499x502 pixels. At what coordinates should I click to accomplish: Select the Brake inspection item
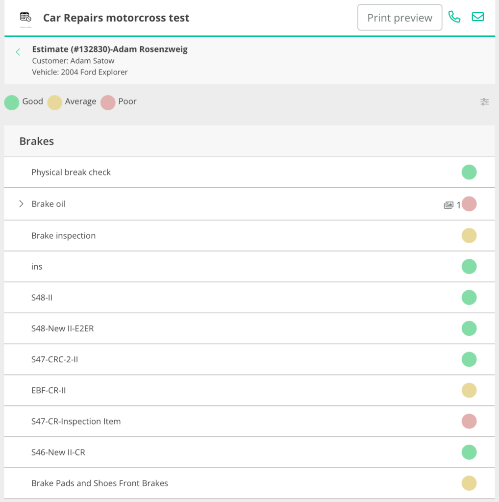click(x=63, y=236)
